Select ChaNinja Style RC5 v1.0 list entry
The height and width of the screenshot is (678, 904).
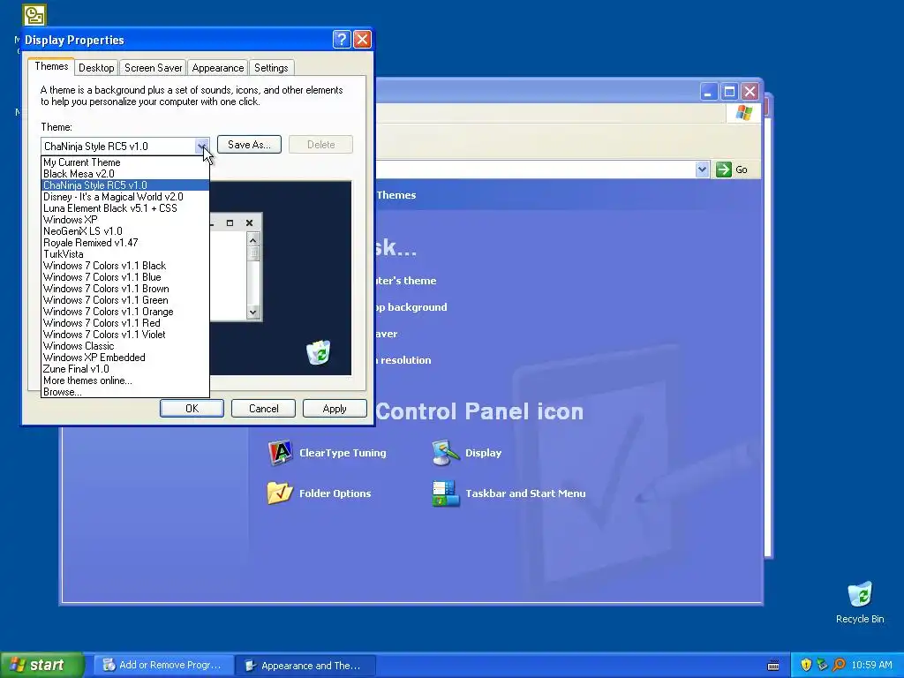[125, 185]
